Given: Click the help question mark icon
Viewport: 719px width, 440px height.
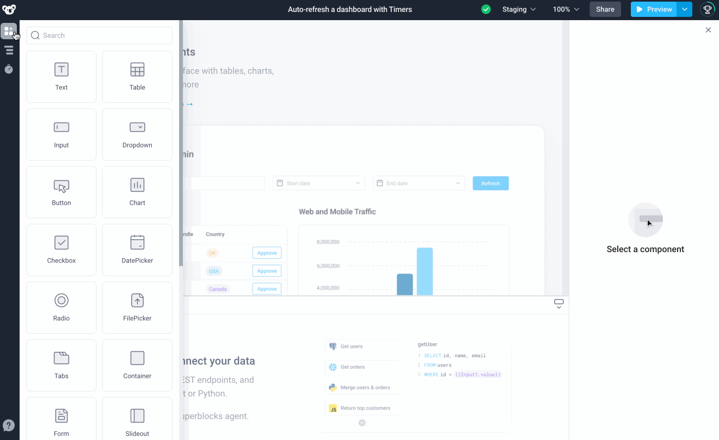Looking at the screenshot, I should tap(9, 425).
